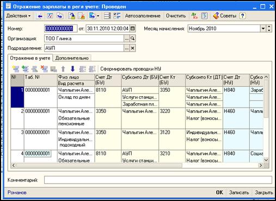Click cell 8110 in row 1

pos(108,97)
